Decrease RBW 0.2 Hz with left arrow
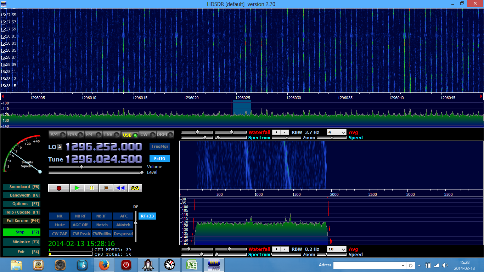484x272 pixels. coord(276,249)
